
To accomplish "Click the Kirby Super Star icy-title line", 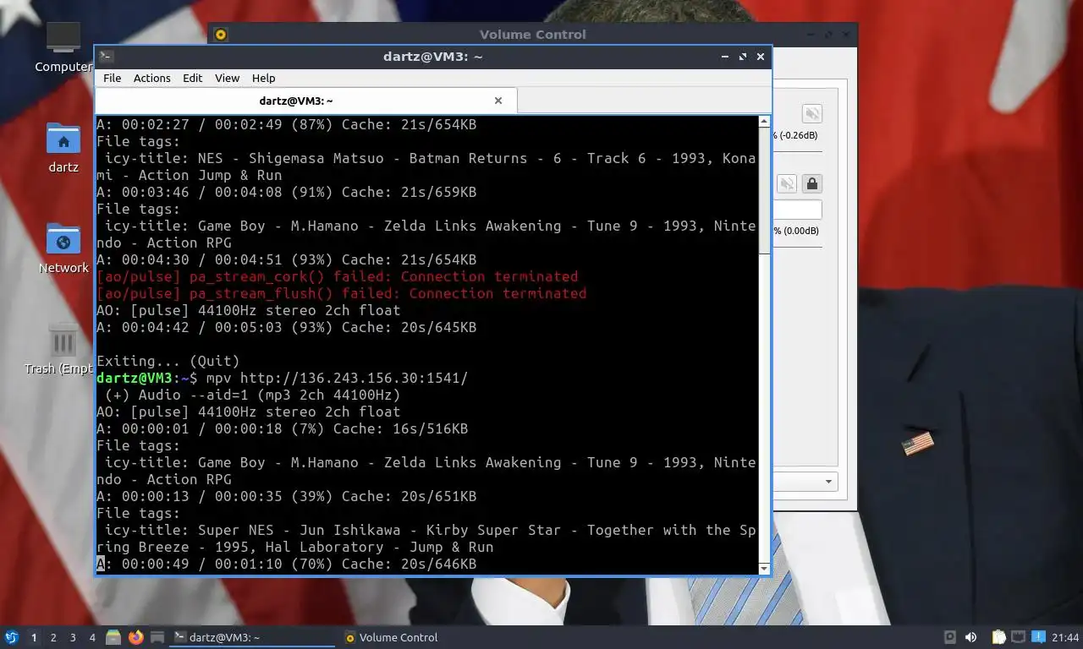I will click(426, 538).
